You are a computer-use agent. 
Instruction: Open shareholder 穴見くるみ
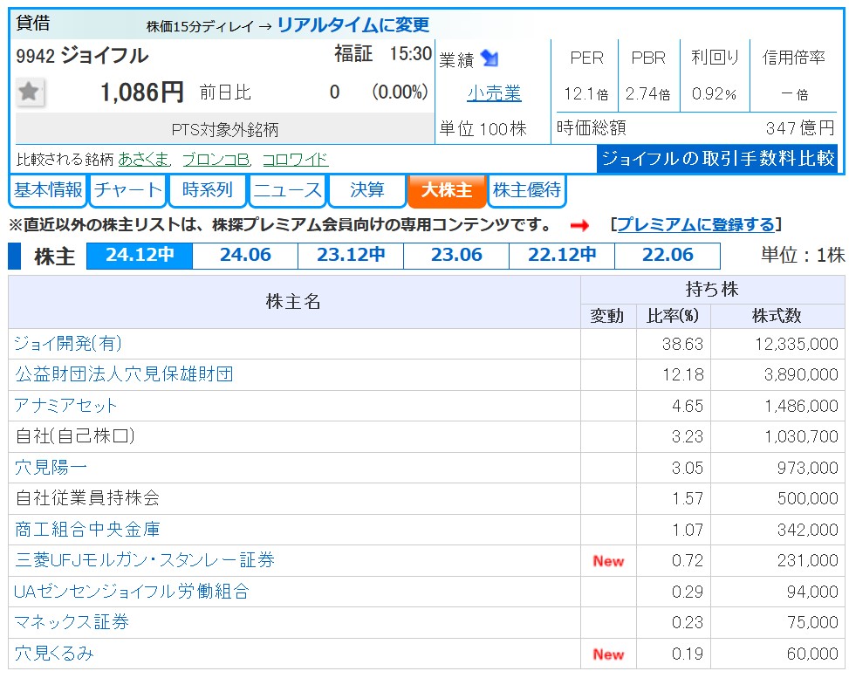(54, 653)
